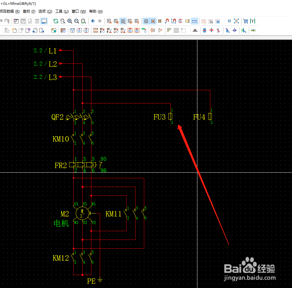The height and width of the screenshot is (288, 292).
Task: Toggle grid B setting
Action: pos(116,21)
